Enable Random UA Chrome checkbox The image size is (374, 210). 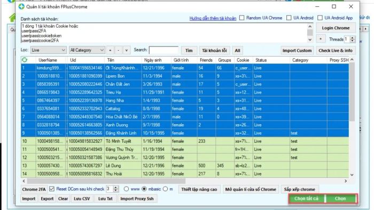[242, 18]
